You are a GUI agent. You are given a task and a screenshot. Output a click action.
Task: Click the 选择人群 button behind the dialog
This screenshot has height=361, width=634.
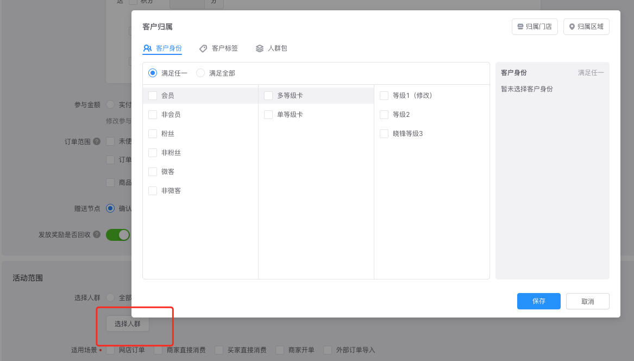(x=127, y=324)
